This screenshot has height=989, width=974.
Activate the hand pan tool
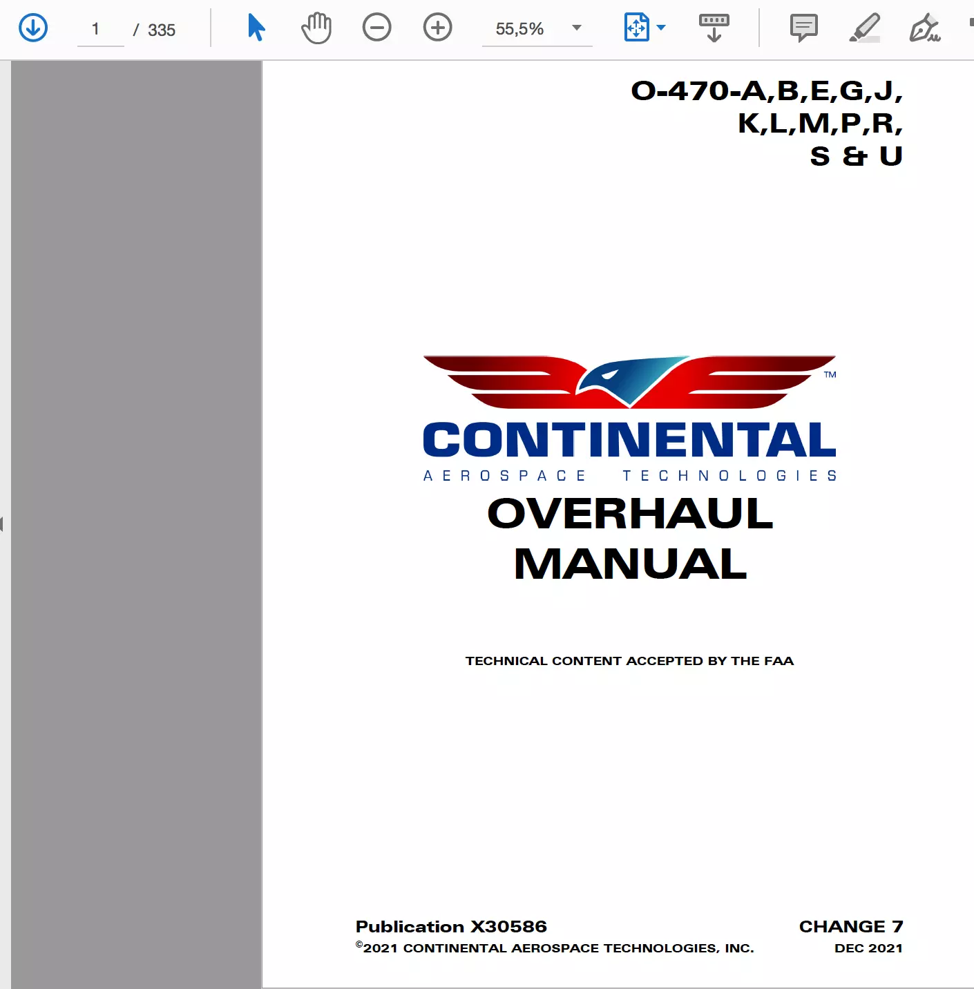pyautogui.click(x=316, y=28)
